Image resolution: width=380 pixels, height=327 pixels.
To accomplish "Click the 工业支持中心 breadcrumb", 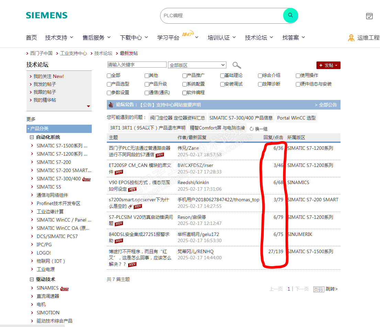I will coord(74,53).
